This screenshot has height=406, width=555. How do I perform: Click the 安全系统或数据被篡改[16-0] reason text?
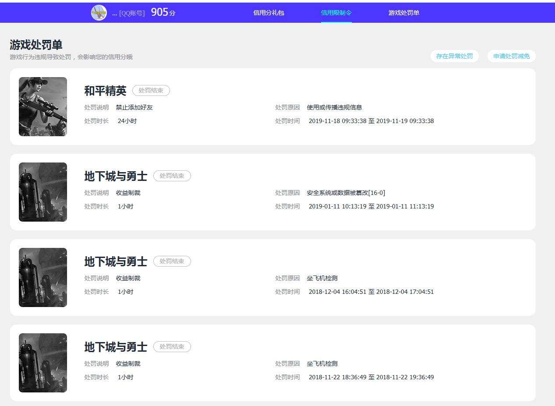346,193
